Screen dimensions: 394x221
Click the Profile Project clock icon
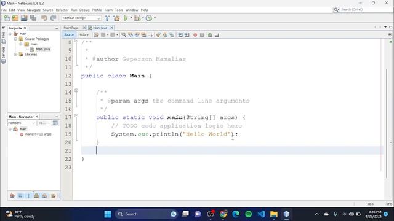coord(149,18)
